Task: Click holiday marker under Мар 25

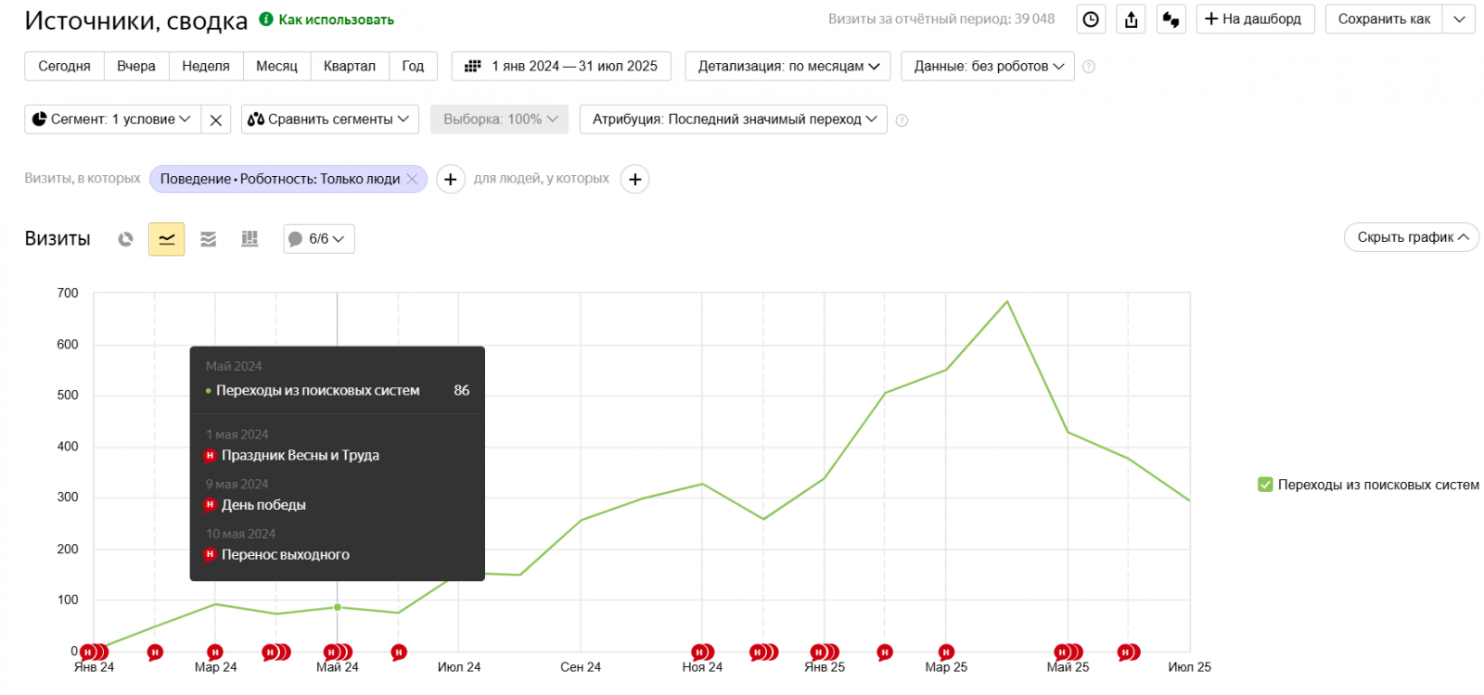Action: point(946,652)
